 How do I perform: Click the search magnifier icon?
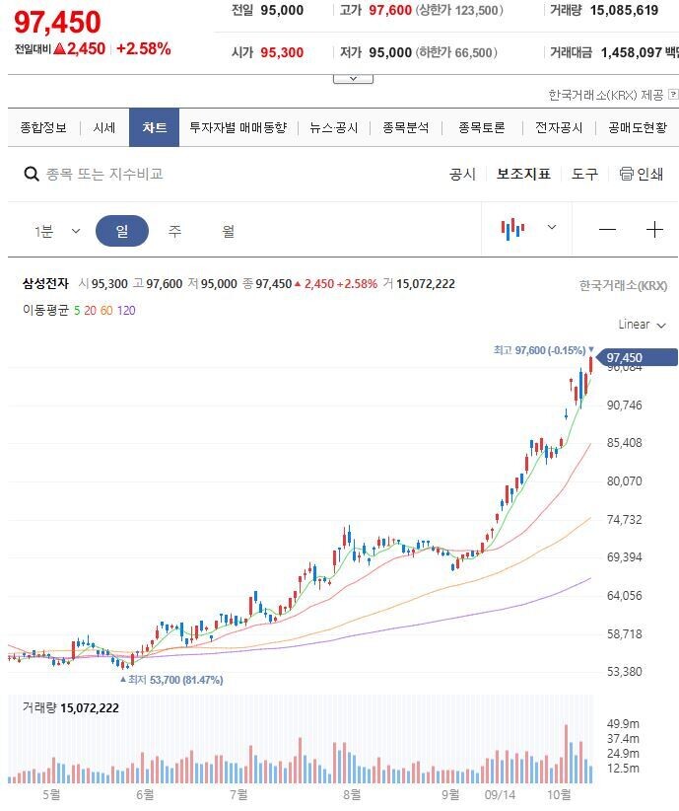[x=32, y=174]
